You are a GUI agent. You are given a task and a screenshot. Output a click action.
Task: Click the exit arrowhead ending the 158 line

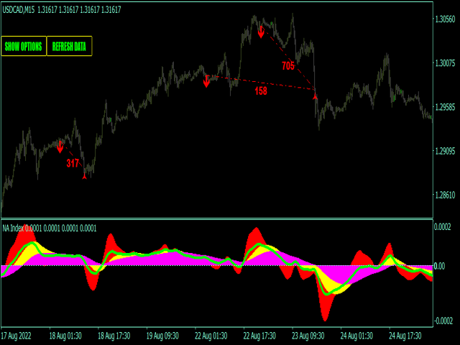(x=315, y=96)
